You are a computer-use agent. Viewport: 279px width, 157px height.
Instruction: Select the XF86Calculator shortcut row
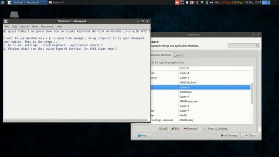201,82
